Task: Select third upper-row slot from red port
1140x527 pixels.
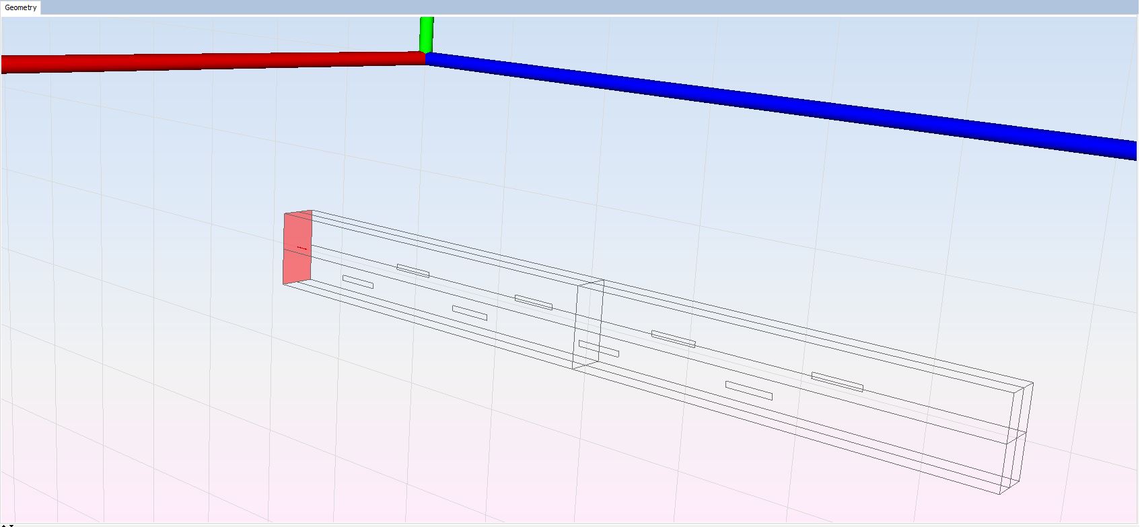Action: 673,339
